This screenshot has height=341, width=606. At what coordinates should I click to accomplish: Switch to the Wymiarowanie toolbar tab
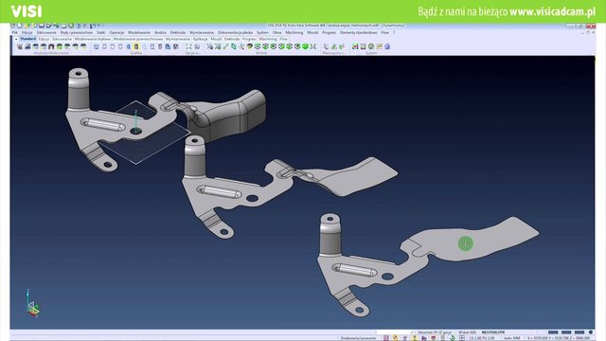point(178,39)
